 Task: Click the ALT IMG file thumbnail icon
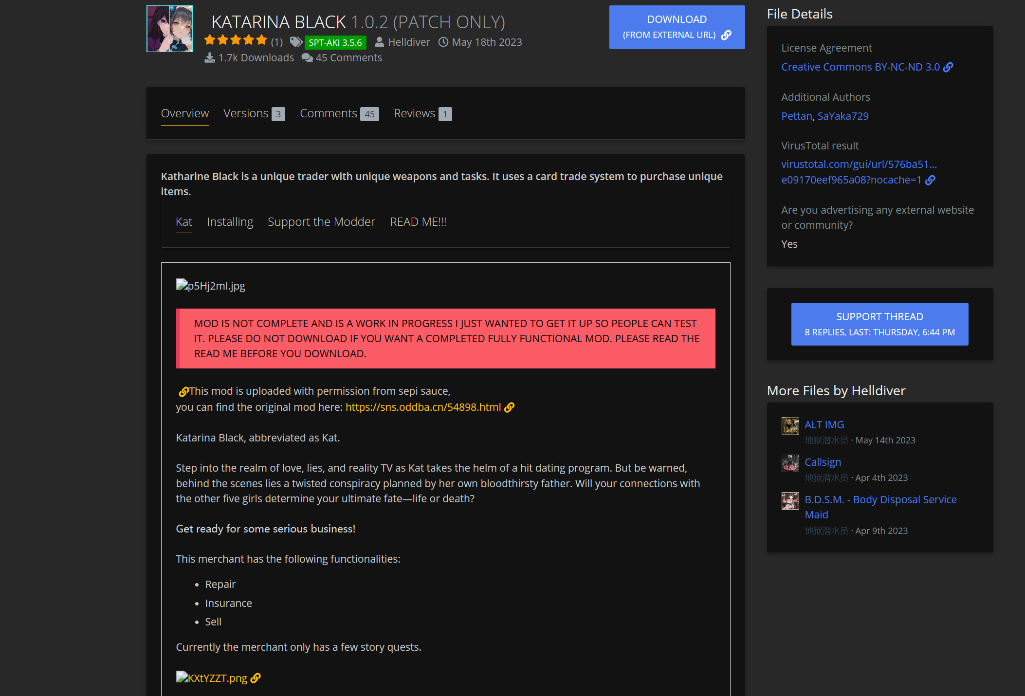790,426
